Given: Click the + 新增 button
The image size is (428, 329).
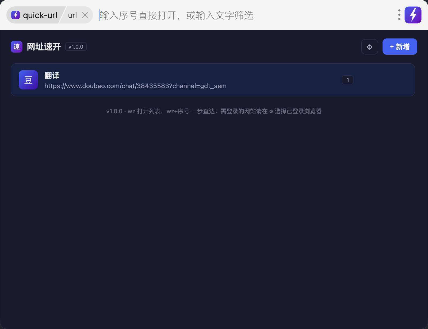Looking at the screenshot, I should pyautogui.click(x=400, y=47).
